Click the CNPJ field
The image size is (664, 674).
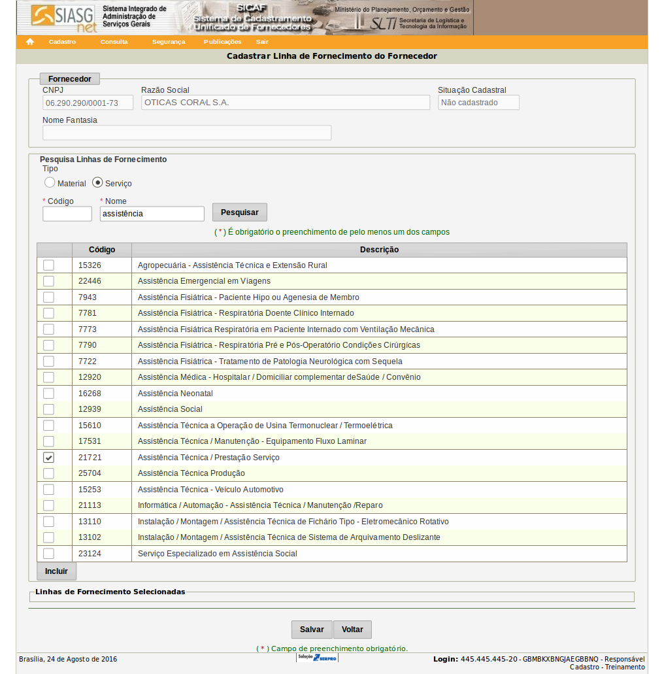[x=88, y=103]
